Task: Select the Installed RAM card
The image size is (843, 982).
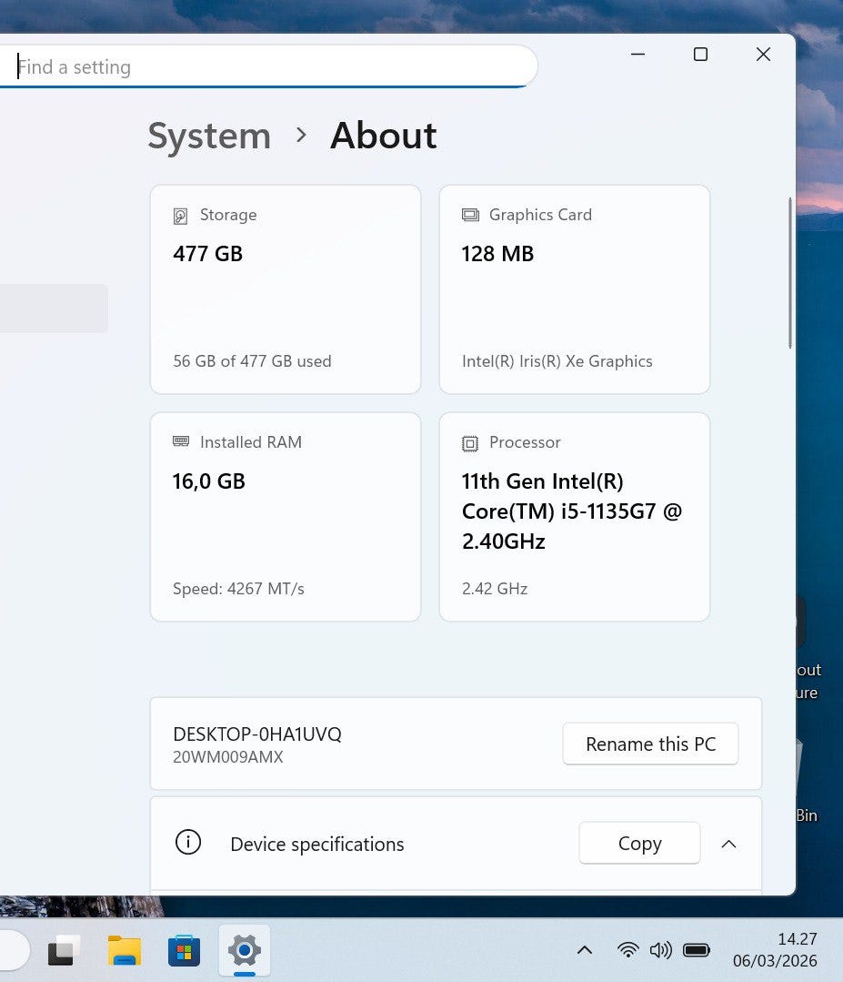Action: coord(286,517)
